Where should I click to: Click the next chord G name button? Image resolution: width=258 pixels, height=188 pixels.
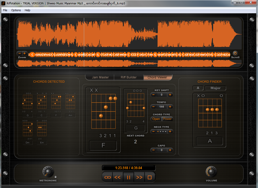pos(136,128)
